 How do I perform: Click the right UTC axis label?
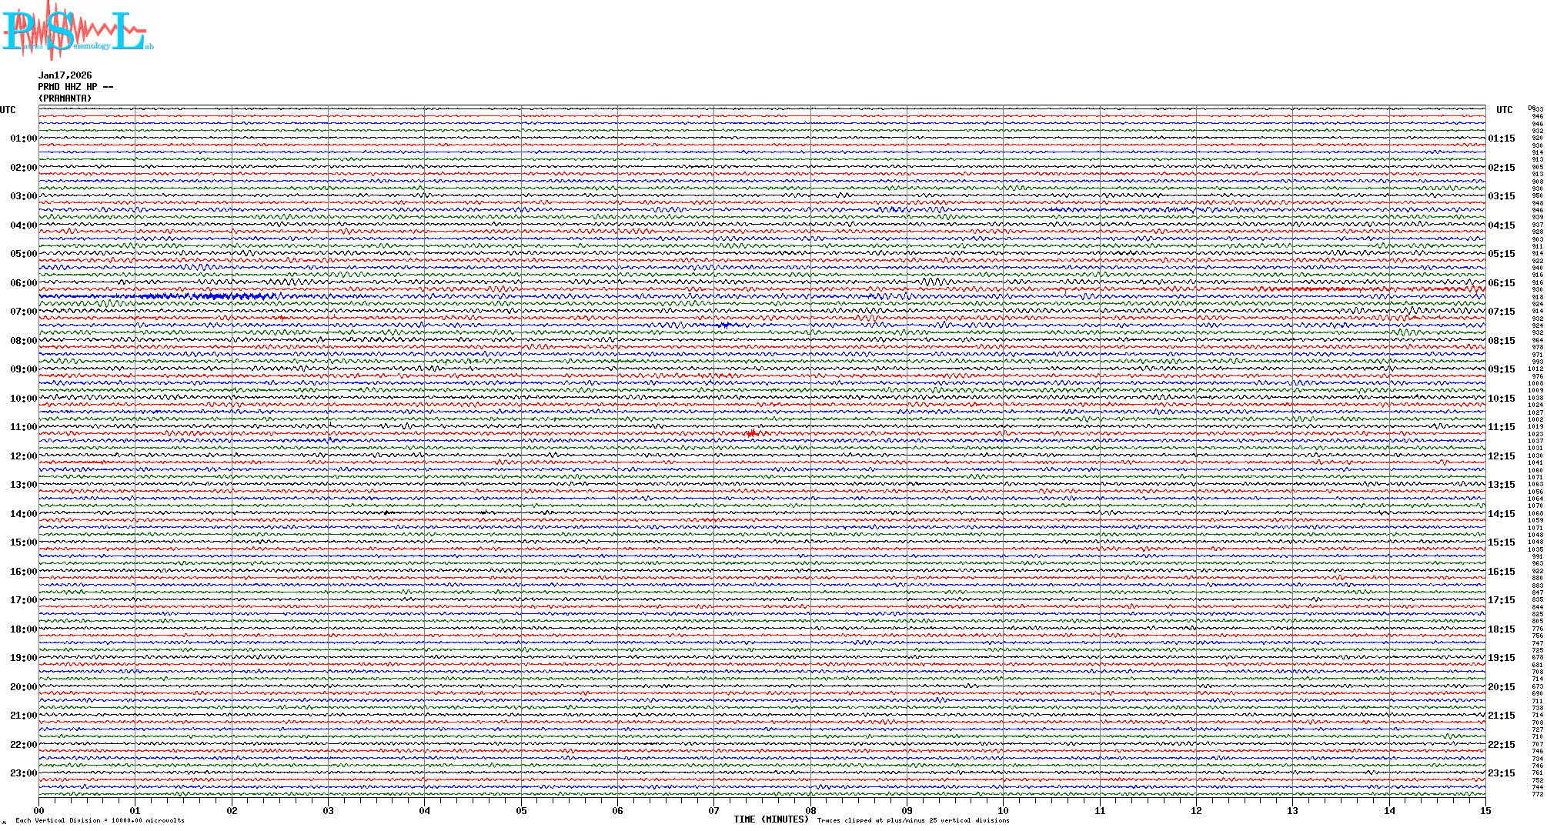click(1504, 110)
